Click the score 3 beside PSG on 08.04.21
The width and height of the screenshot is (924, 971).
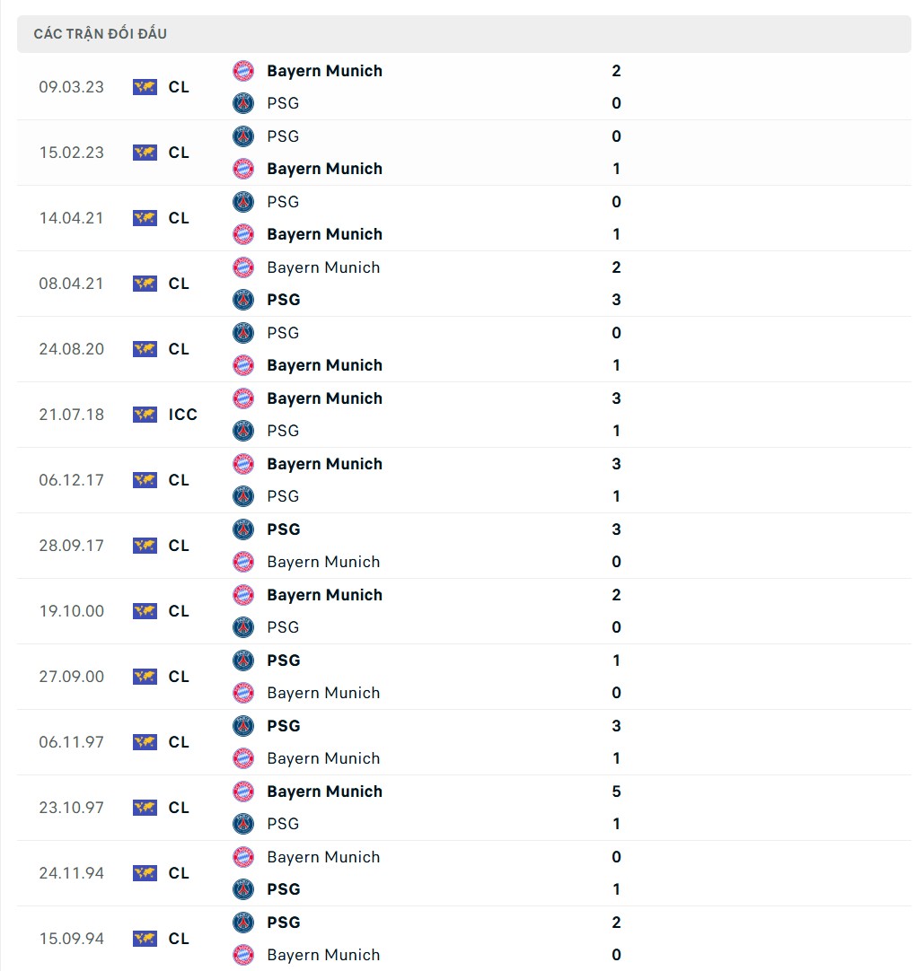616,300
